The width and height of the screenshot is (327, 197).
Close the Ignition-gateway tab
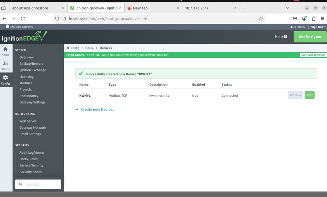pos(120,8)
